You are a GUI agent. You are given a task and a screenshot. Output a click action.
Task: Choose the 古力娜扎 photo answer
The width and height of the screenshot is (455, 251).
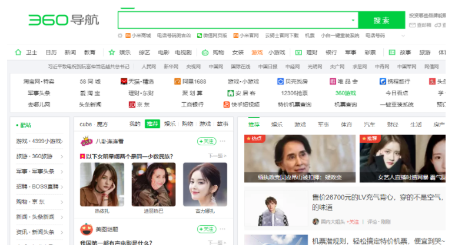tap(205, 185)
